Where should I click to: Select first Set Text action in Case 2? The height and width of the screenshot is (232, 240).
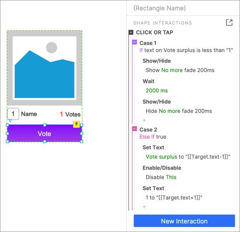(x=153, y=148)
